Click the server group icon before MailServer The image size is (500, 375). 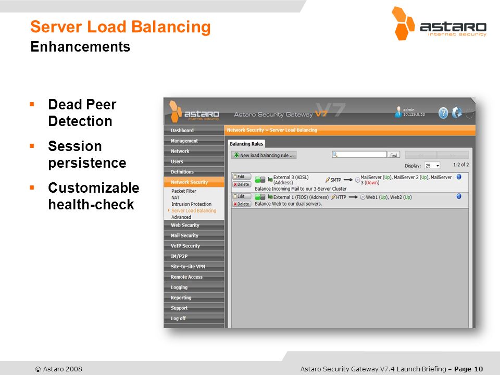[357, 180]
